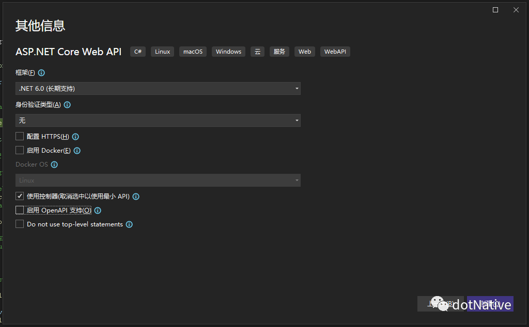529x327 pixels.
Task: Enable the 配置 HTTPS(H) checkbox
Action: [x=20, y=136]
